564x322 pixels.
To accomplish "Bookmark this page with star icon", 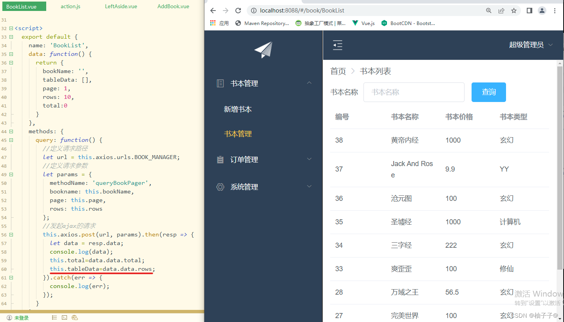I will point(514,11).
